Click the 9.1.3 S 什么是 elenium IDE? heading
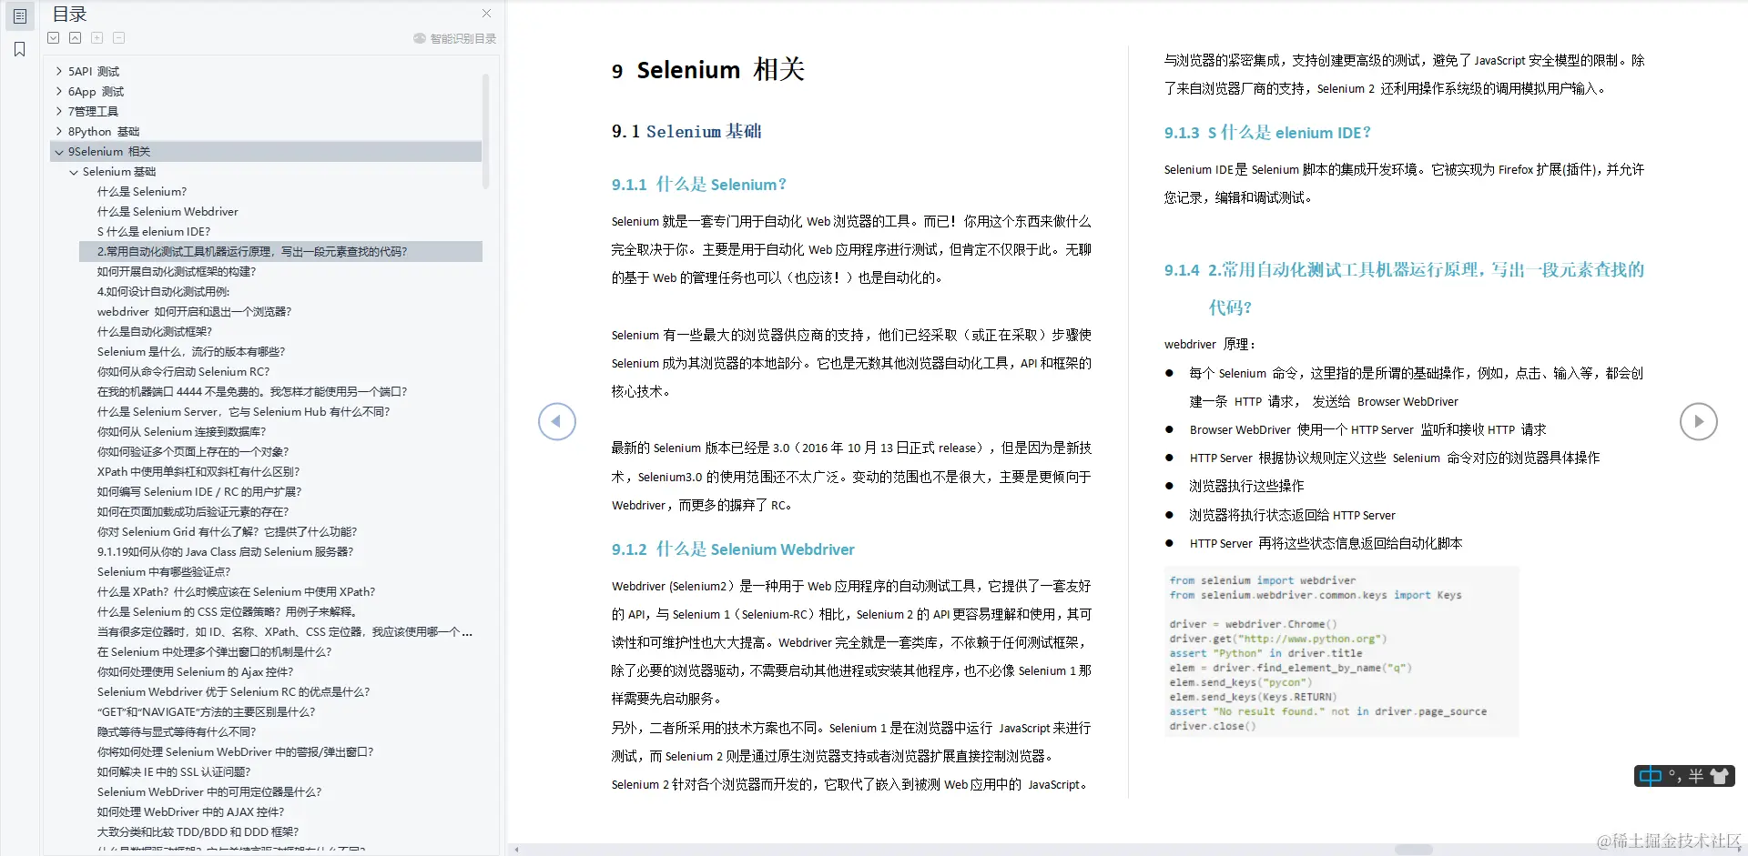Viewport: 1748px width, 856px height. pos(1267,133)
